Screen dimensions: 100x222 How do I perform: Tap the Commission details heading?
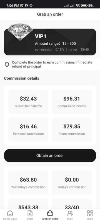pos(22,78)
